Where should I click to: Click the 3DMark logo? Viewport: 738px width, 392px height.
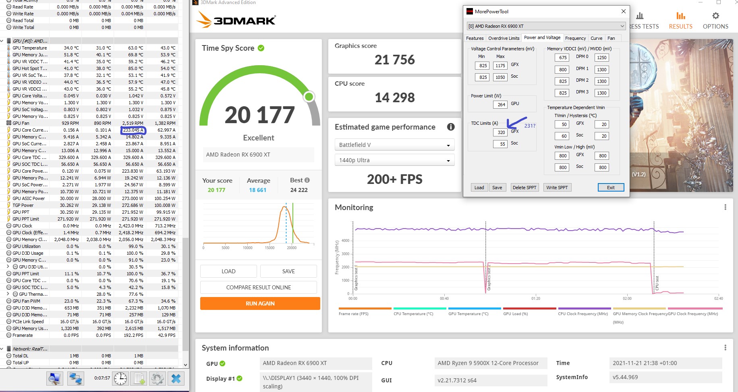pyautogui.click(x=236, y=19)
